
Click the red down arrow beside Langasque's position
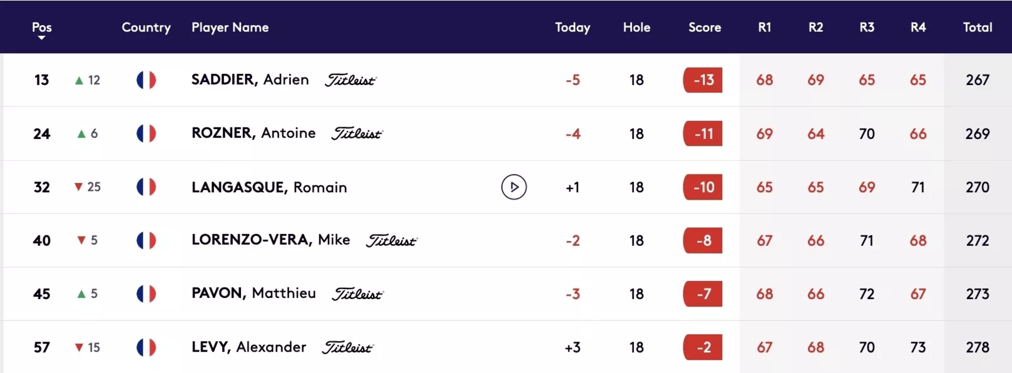click(x=78, y=187)
